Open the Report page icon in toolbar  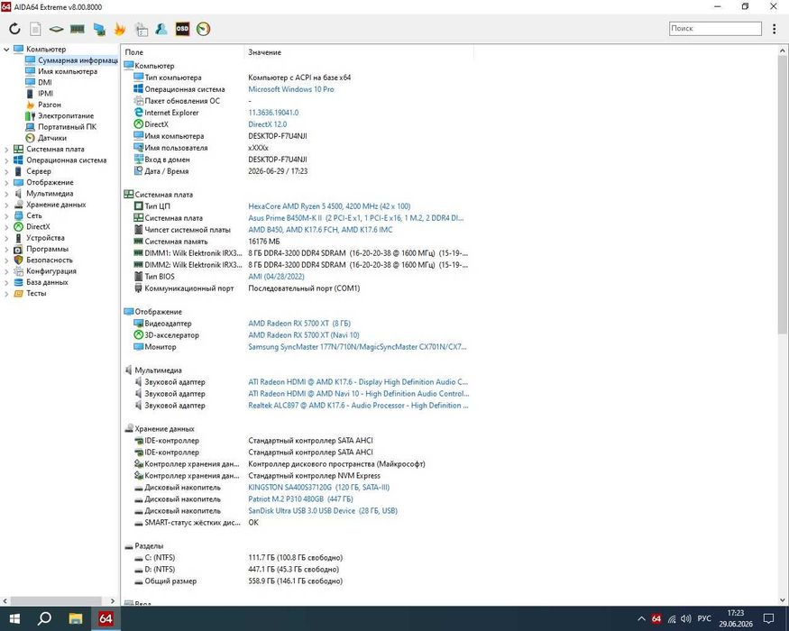click(35, 29)
